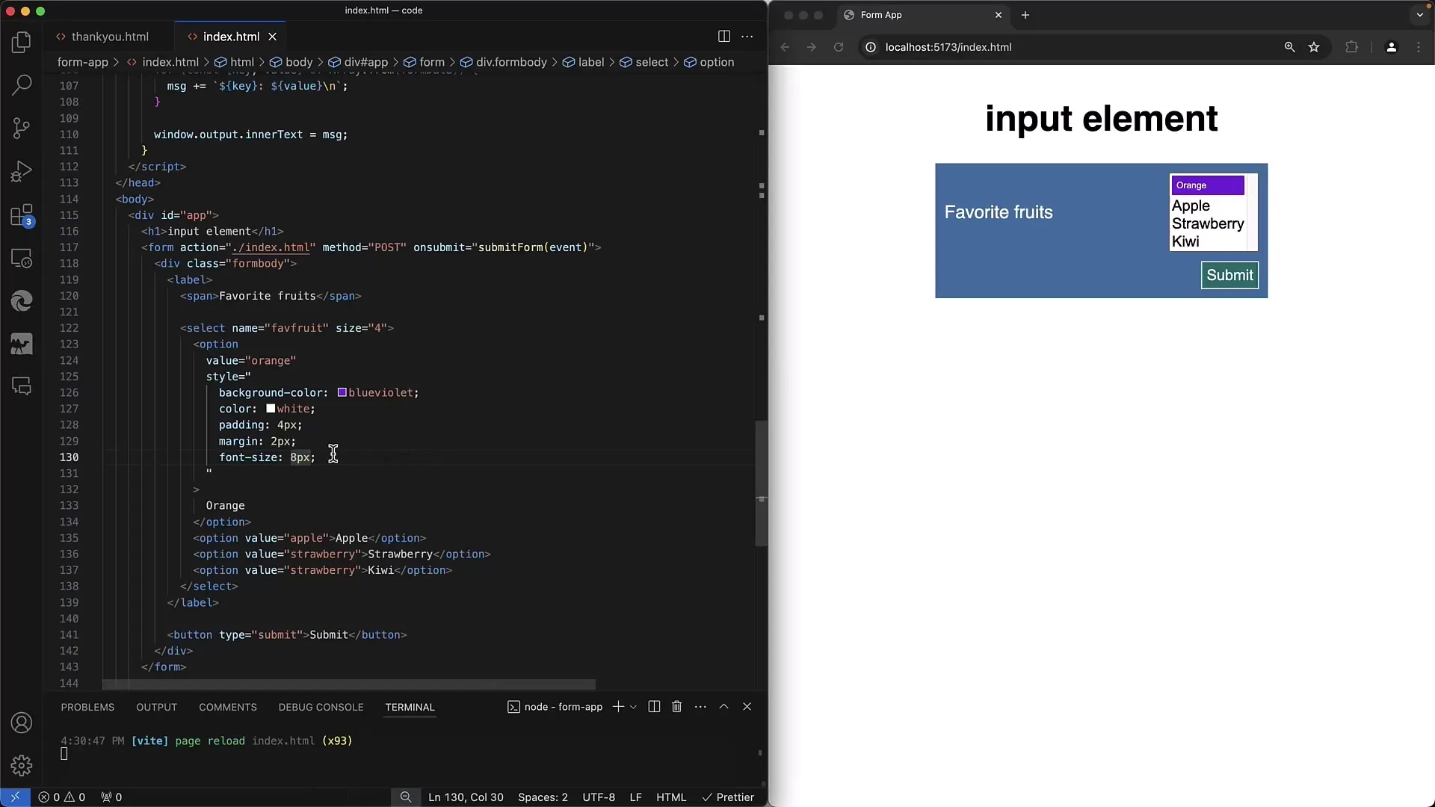Click the zoom magnifier in status bar
This screenshot has height=807, width=1435.
tap(406, 797)
